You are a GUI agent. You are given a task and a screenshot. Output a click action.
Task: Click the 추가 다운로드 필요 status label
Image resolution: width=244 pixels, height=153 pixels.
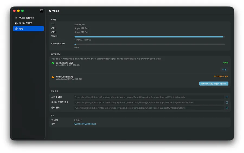pos(221,76)
